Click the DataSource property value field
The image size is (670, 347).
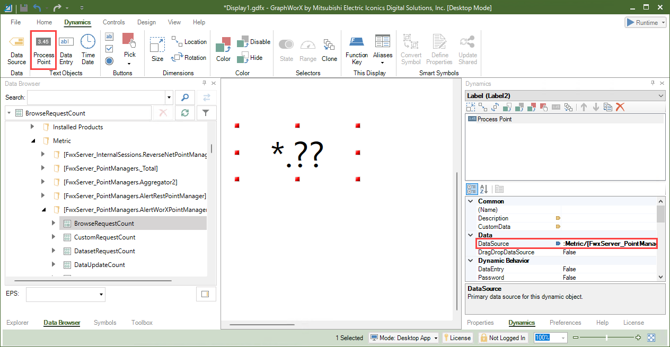click(x=609, y=244)
